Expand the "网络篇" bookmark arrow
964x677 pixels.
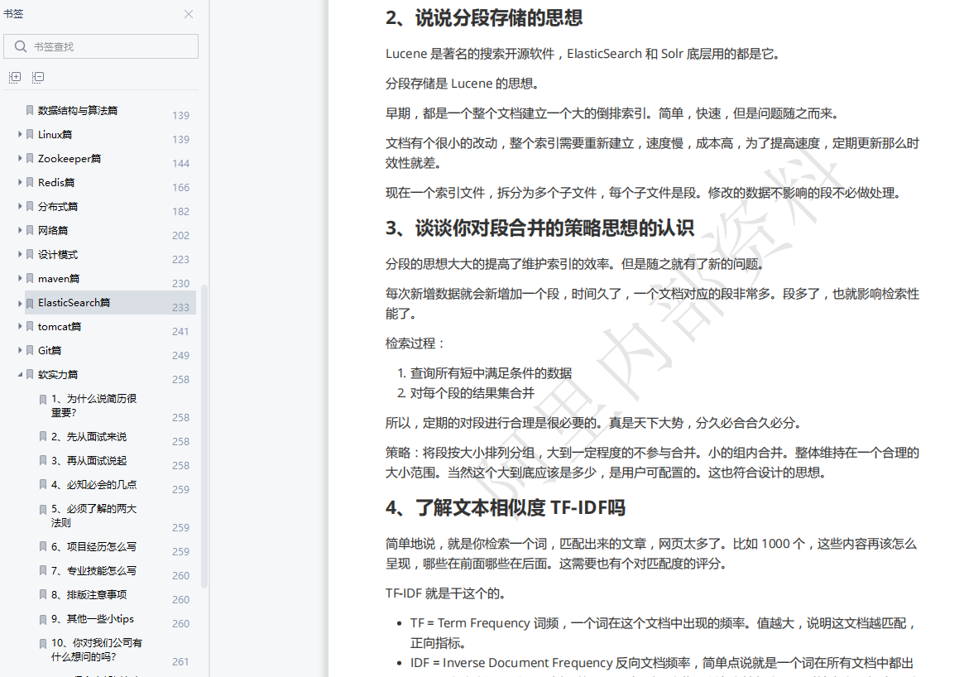(x=19, y=230)
